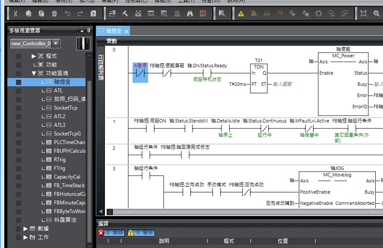
Task: Click the yellow warning triangle toolbar icon
Action: [x=241, y=13]
